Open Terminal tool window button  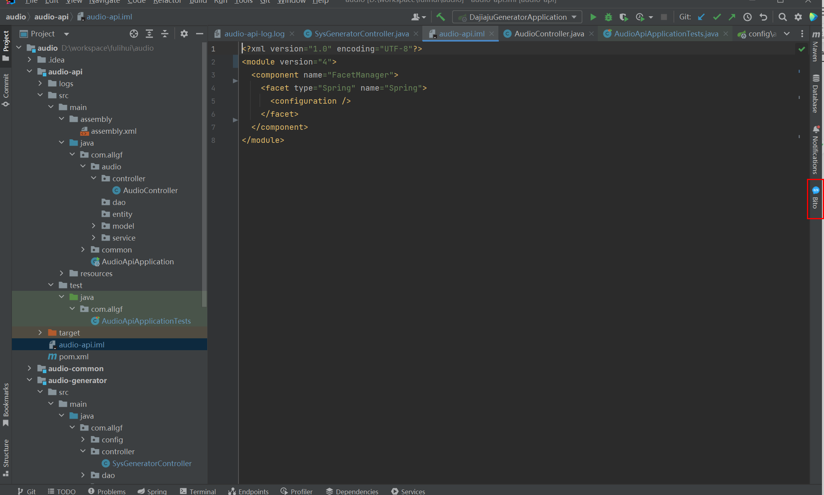198,491
